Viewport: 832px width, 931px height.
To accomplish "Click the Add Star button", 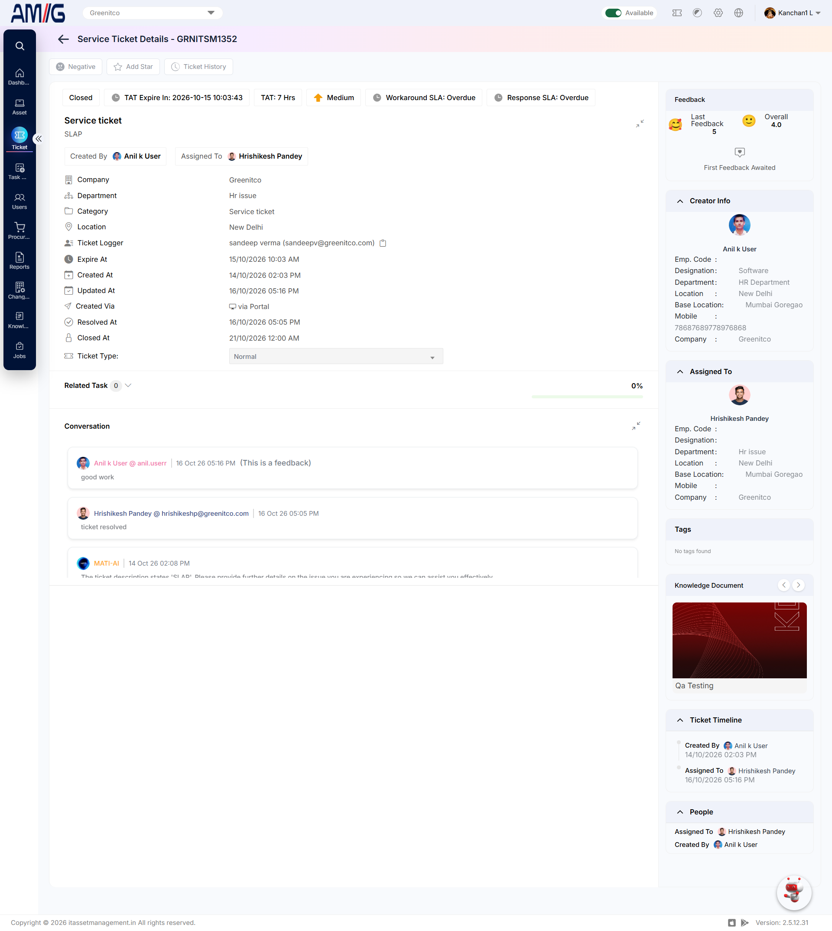I will [133, 67].
